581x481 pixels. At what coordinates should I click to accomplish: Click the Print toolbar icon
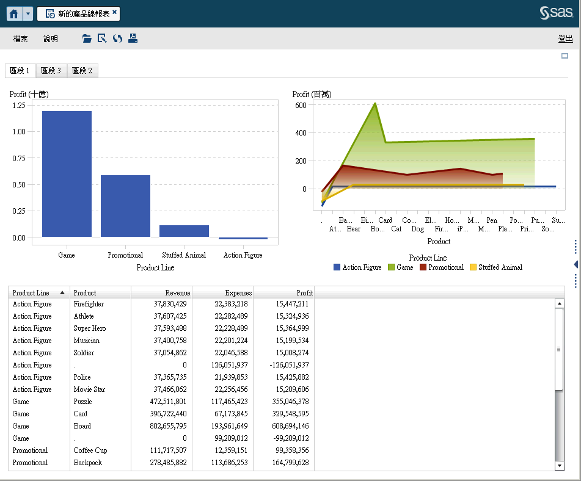click(x=133, y=38)
